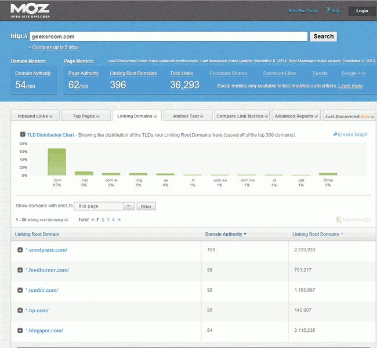Go to the first page arrow icon
The width and height of the screenshot is (377, 348).
[x=93, y=219]
